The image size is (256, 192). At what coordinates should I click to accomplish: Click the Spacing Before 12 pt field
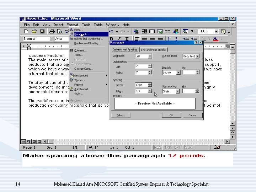142,85
